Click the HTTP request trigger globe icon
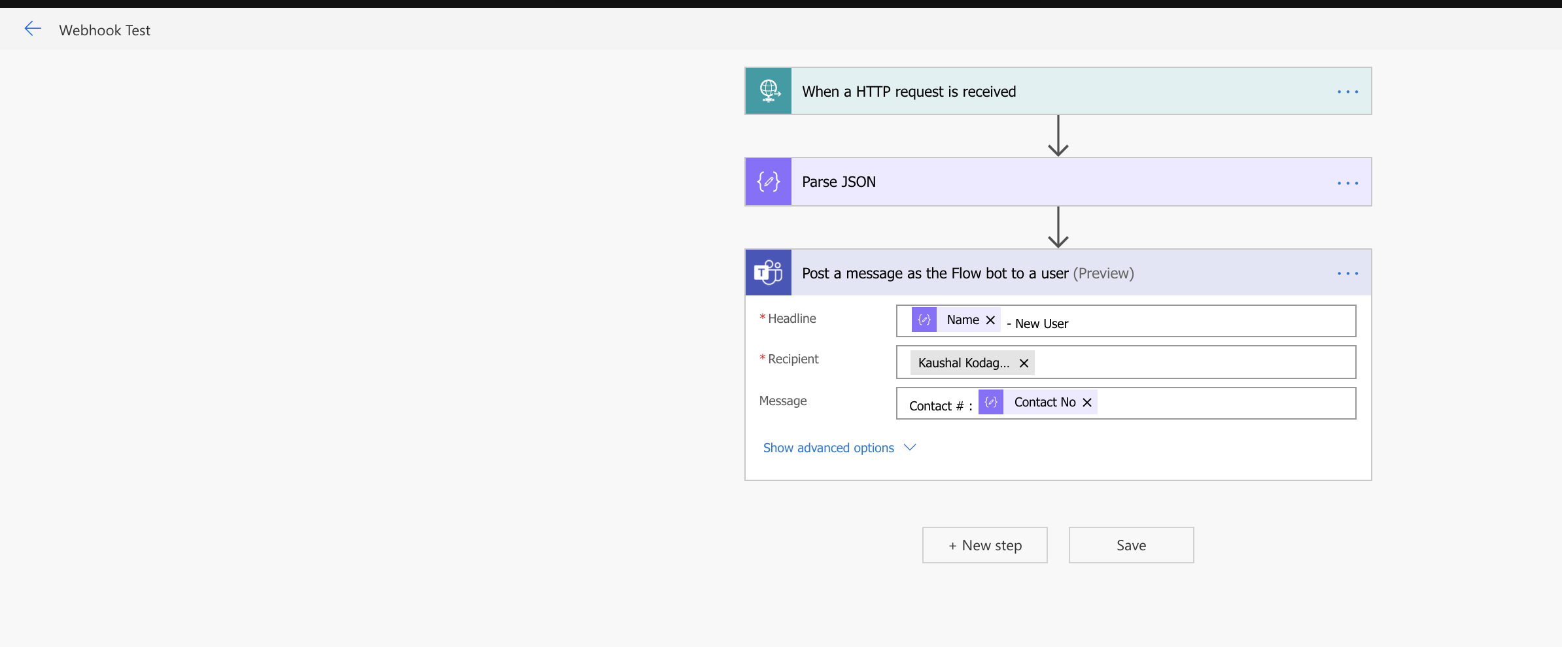Image resolution: width=1562 pixels, height=647 pixels. coord(769,91)
